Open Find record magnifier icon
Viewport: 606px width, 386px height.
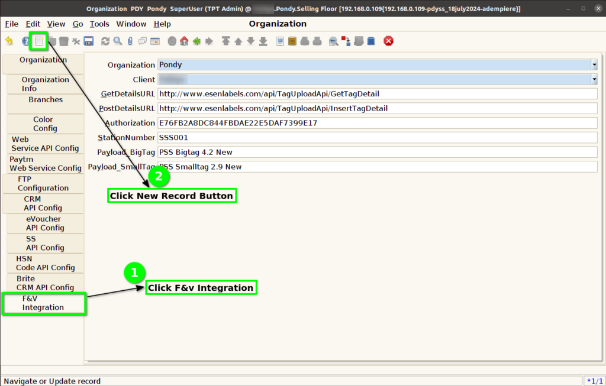pyautogui.click(x=118, y=41)
